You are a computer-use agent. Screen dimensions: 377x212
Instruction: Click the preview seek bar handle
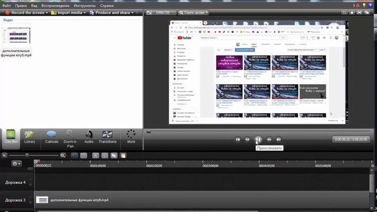coord(148,131)
